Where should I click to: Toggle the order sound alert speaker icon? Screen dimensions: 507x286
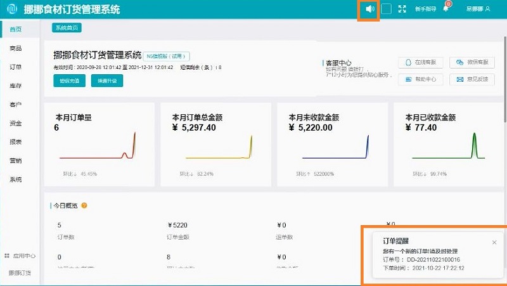pyautogui.click(x=370, y=9)
